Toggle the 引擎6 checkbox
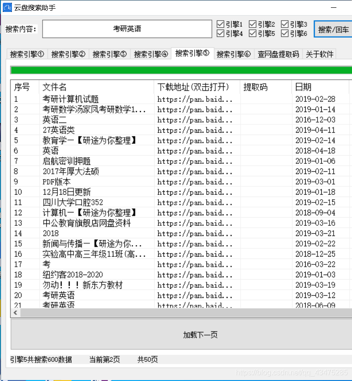This screenshot has width=352, height=381. [x=294, y=34]
